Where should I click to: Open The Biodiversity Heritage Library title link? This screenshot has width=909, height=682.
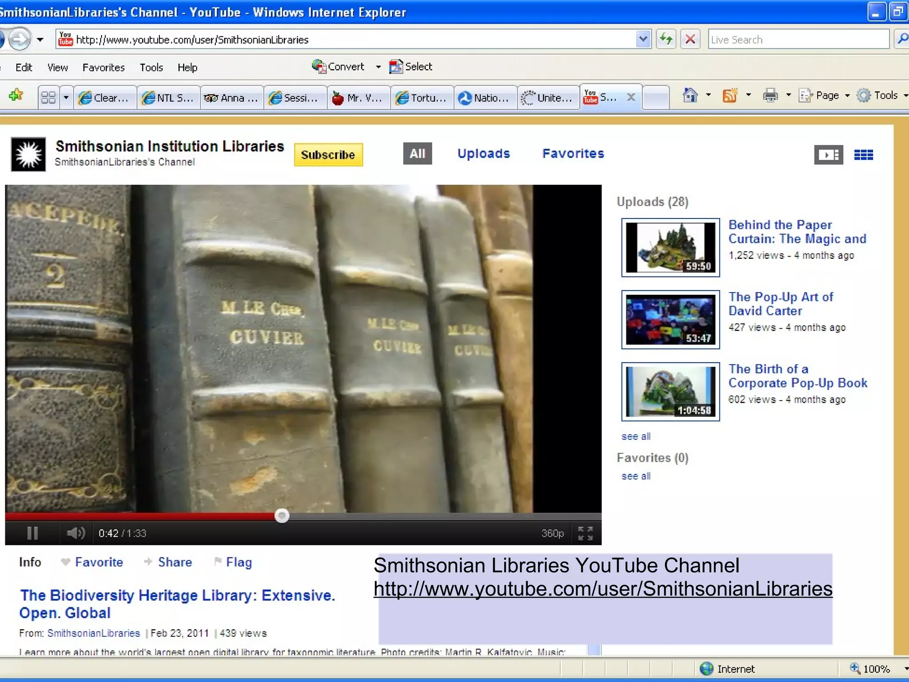[x=177, y=604]
